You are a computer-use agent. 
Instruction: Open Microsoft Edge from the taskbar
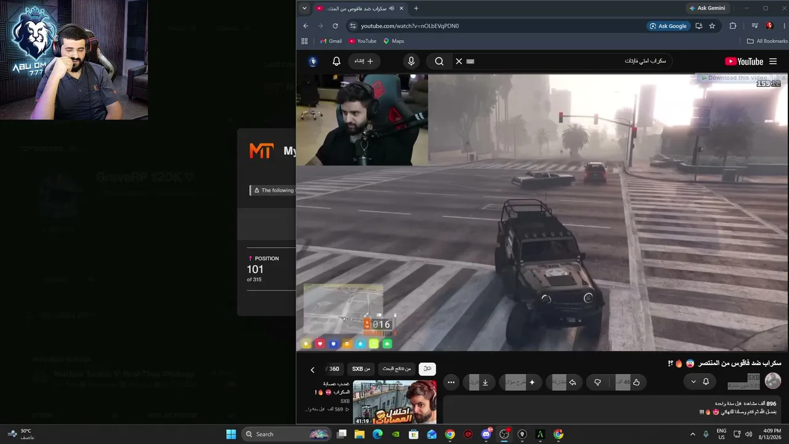coord(377,434)
